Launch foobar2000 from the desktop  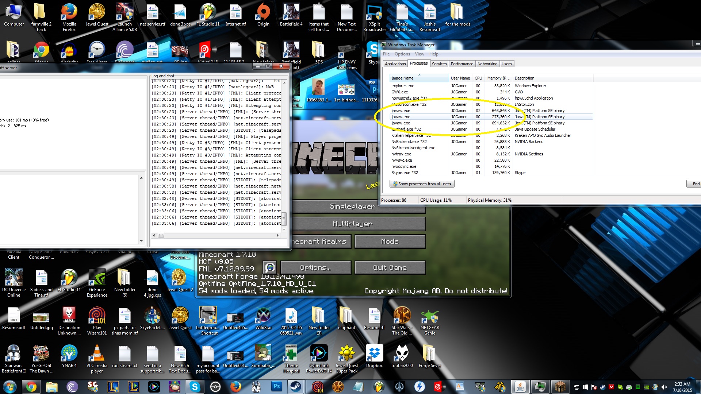[402, 356]
